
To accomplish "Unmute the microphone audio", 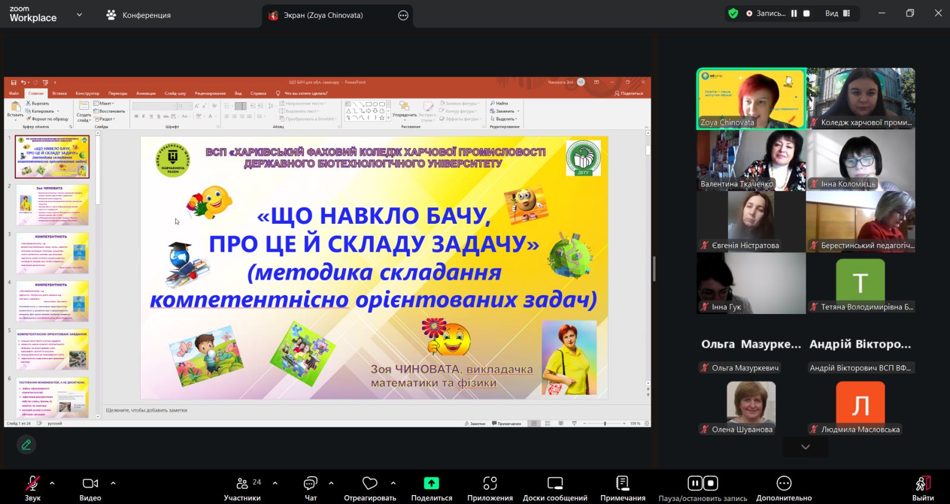I will pyautogui.click(x=32, y=489).
